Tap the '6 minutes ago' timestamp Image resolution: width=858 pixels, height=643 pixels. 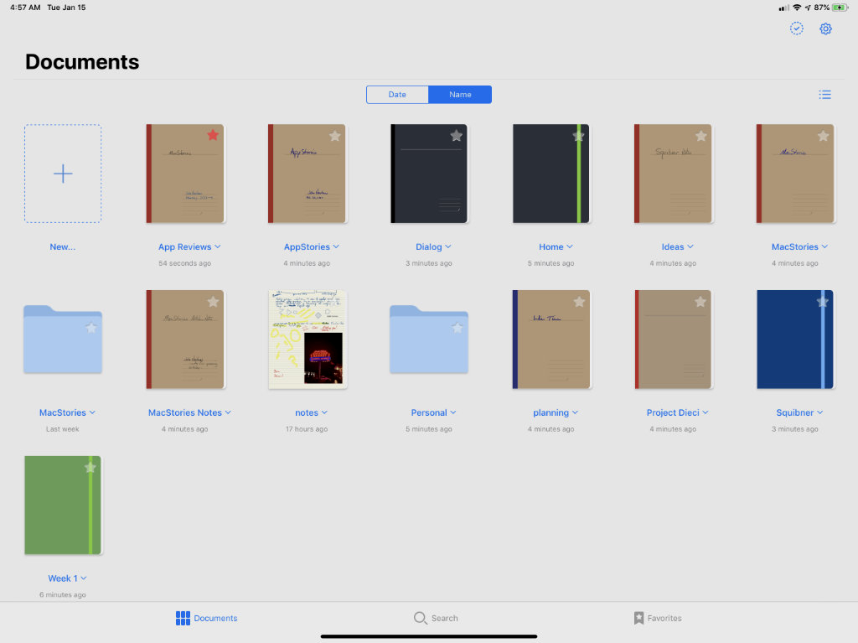pyautogui.click(x=63, y=594)
